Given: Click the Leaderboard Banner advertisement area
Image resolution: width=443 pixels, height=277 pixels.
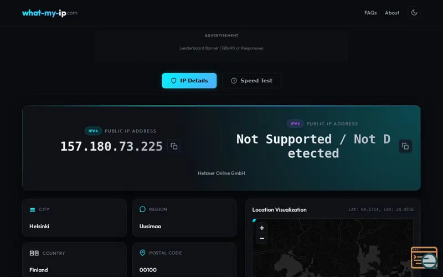Looking at the screenshot, I should (x=221, y=46).
